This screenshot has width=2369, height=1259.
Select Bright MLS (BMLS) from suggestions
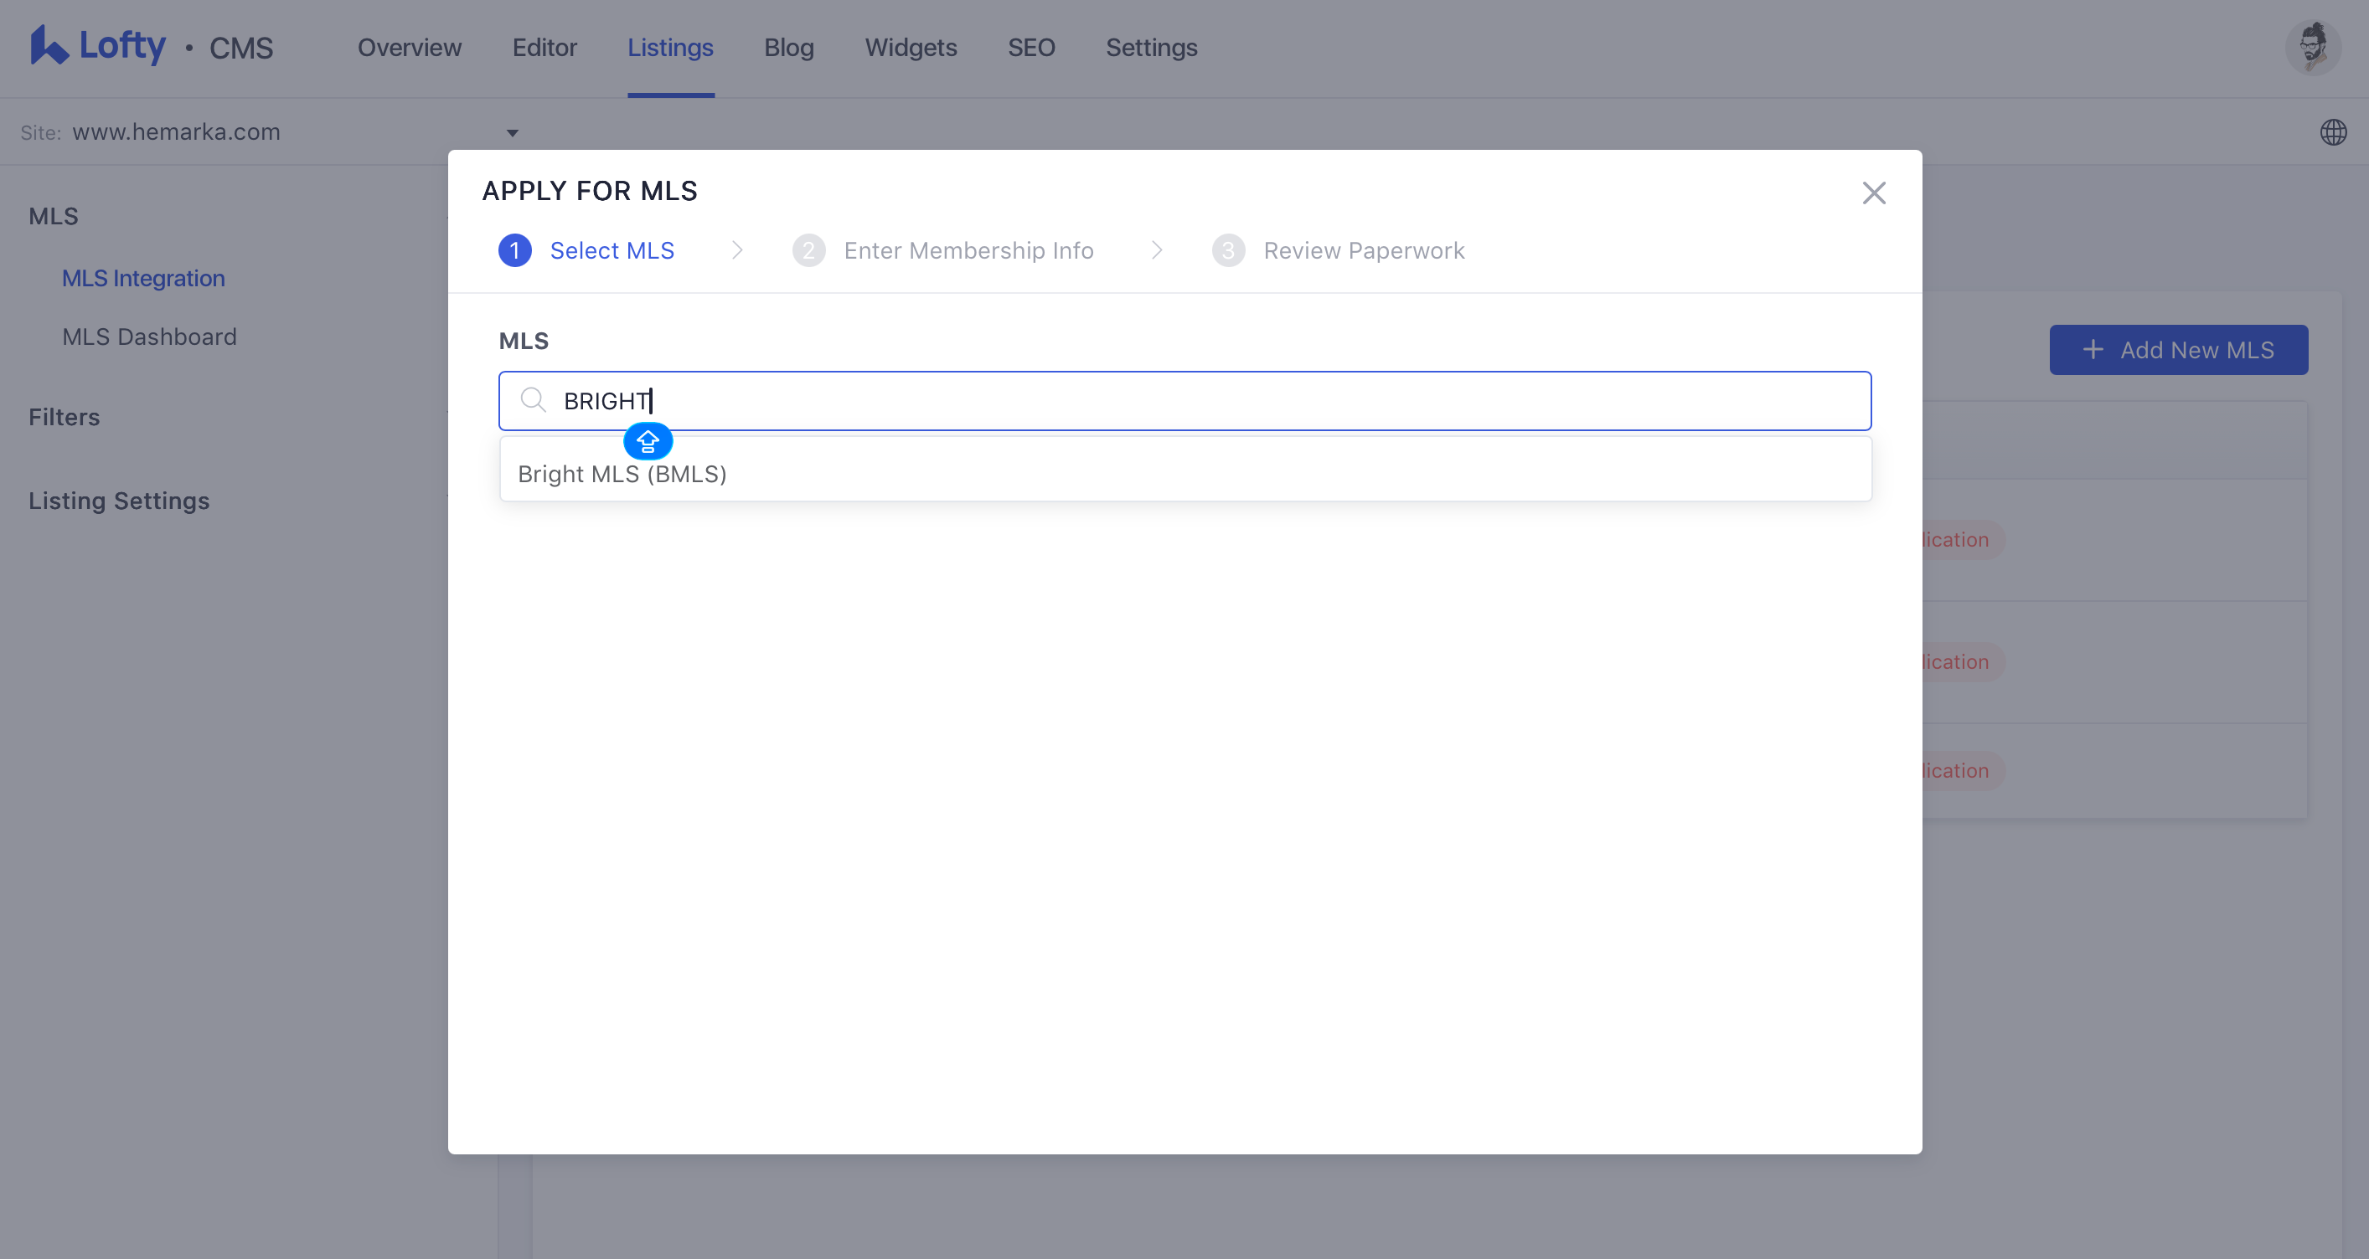[1184, 474]
